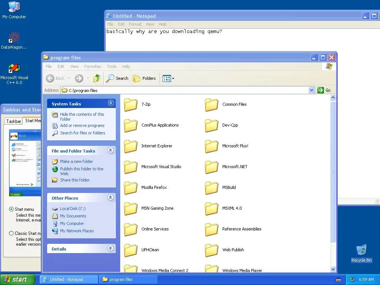Go to My Network Places

point(77,231)
